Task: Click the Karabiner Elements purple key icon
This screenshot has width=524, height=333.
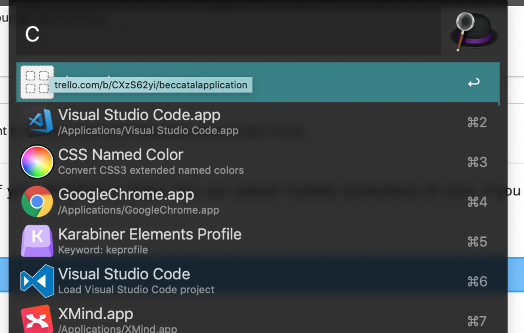Action: coord(37,241)
